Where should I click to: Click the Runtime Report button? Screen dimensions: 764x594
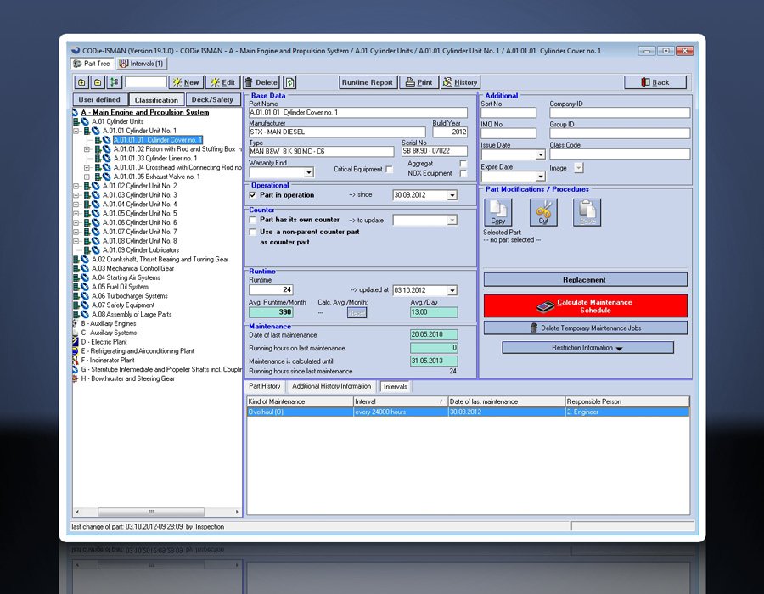click(x=367, y=82)
